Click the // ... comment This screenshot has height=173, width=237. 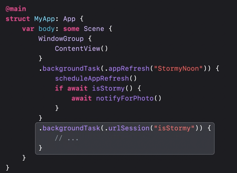67,138
